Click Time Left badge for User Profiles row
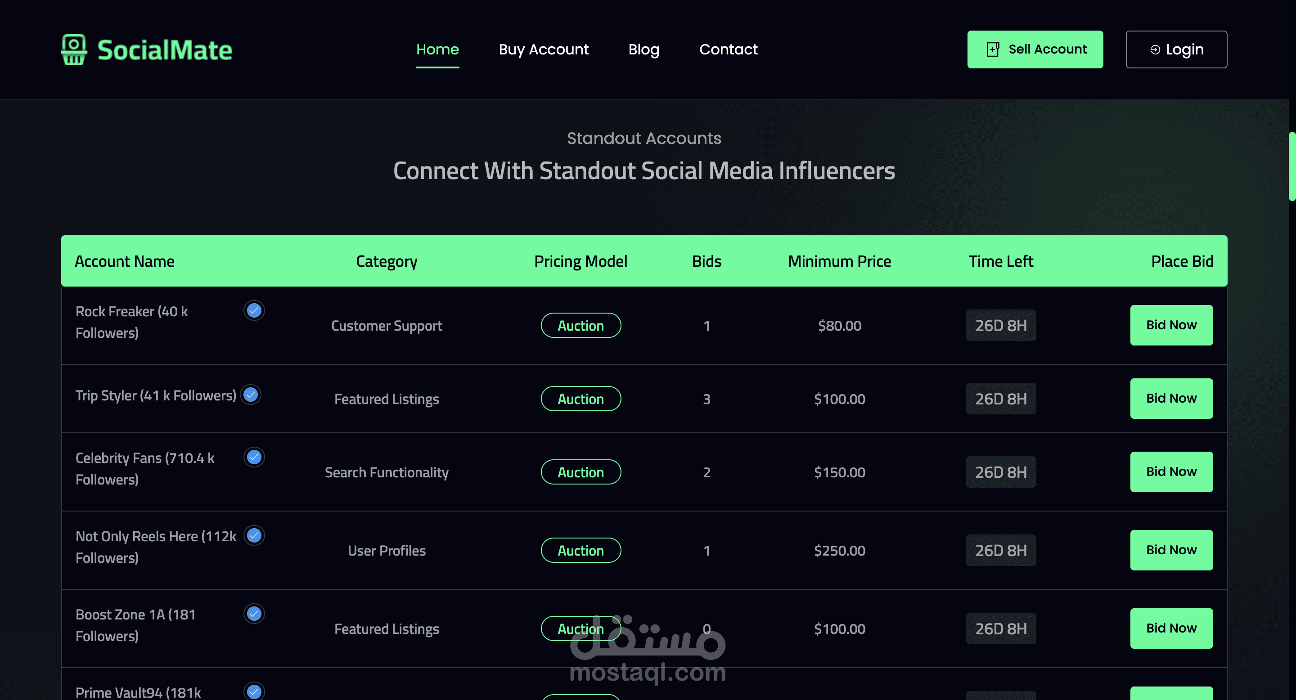This screenshot has height=700, width=1296. pos(1000,550)
